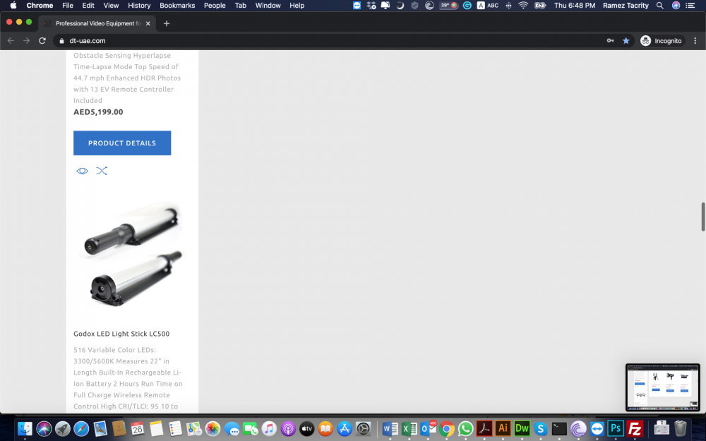Reload the page in Chrome
The image size is (706, 441).
point(42,40)
